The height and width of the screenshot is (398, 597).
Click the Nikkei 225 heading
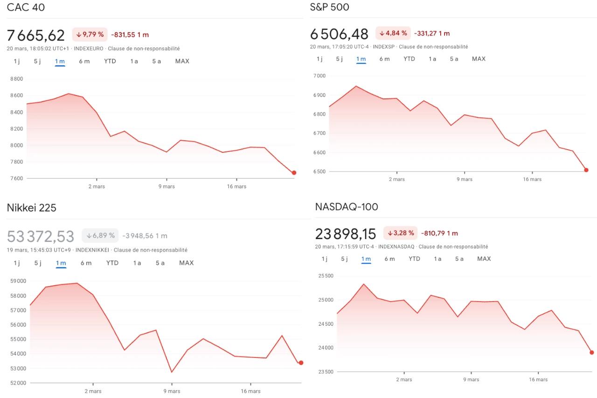31,207
